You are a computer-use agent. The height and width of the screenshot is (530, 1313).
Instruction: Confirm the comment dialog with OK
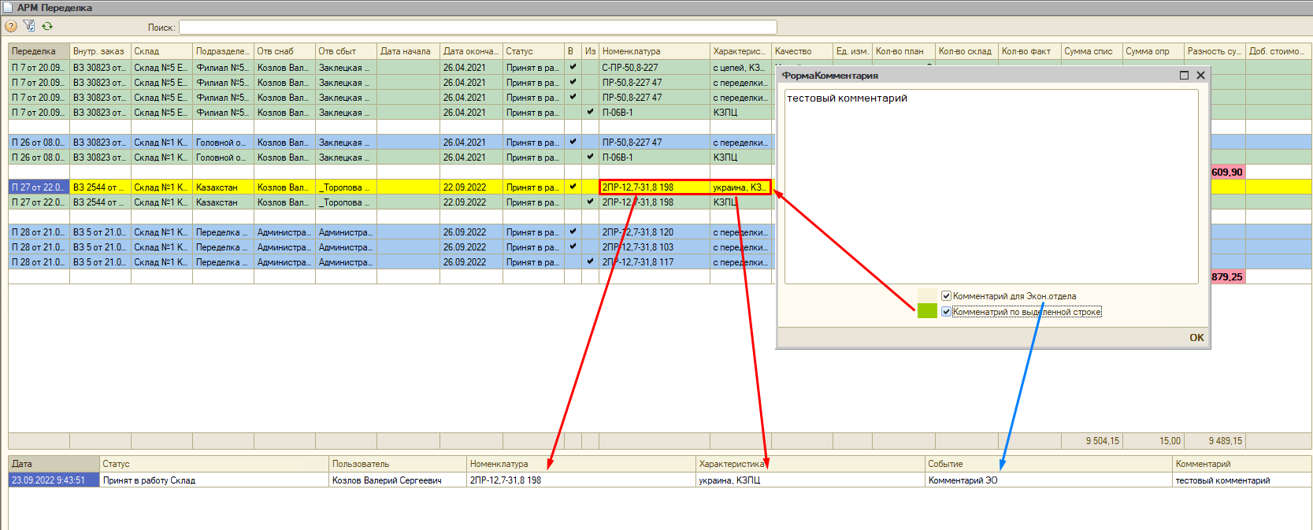click(x=1196, y=338)
